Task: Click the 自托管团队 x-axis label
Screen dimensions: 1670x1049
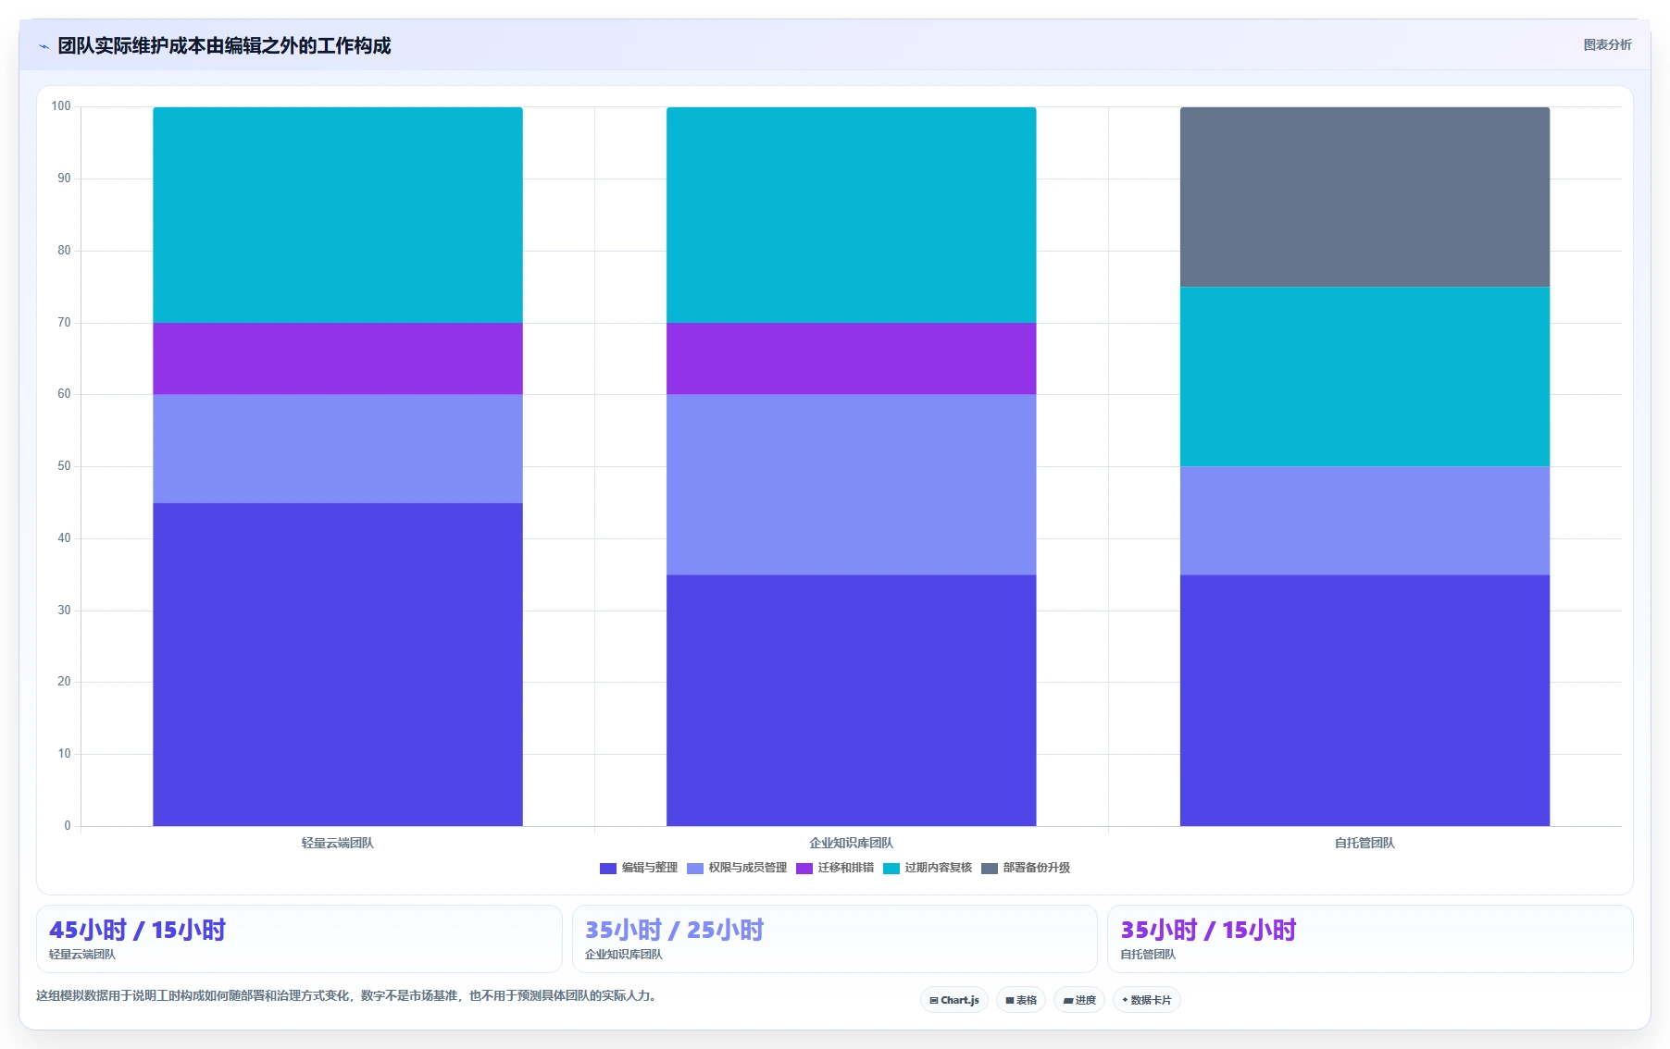Action: click(1365, 843)
